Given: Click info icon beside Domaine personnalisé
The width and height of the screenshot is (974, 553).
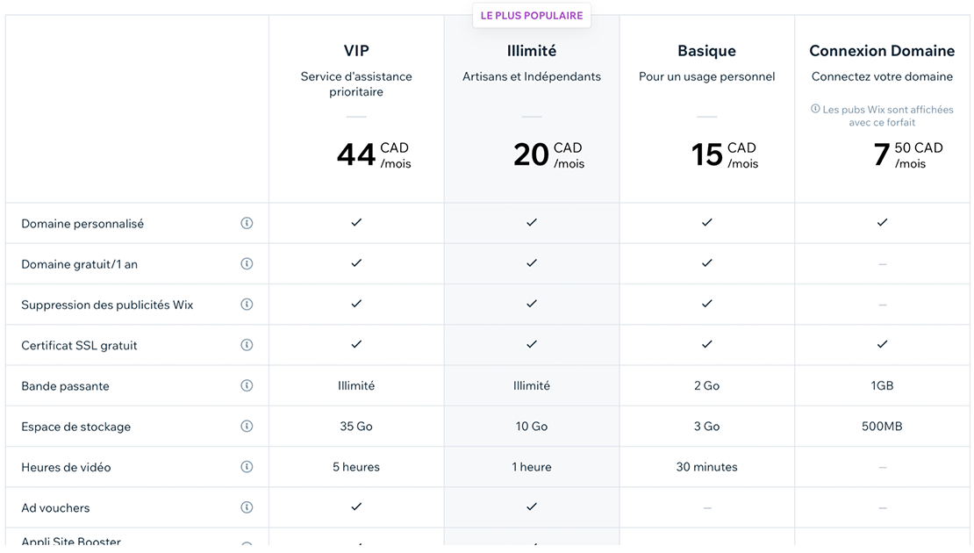Looking at the screenshot, I should [247, 223].
